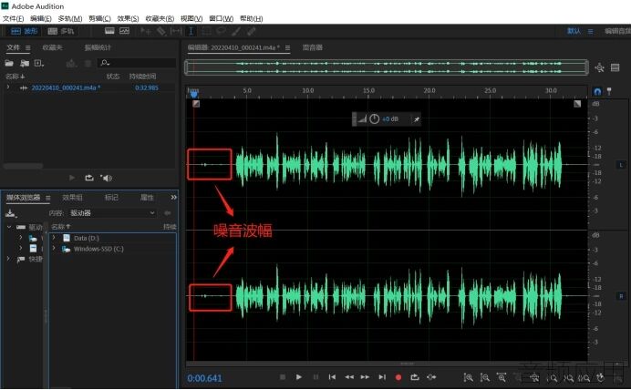Switch to the 多轨 multitrack view
Screen dimensions: 631x390
tap(61, 31)
